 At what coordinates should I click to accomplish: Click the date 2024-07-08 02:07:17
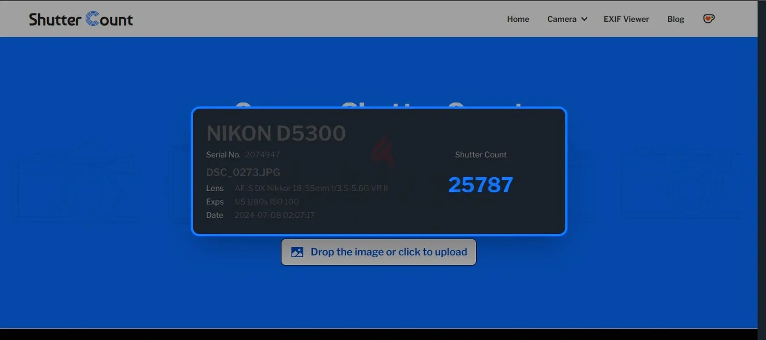pos(274,215)
